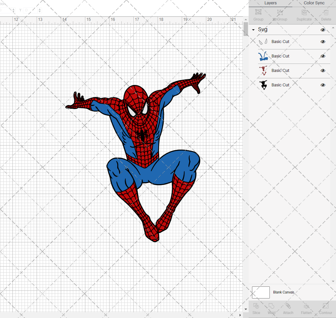The image size is (336, 318).
Task: Click the Attach paperclip icon
Action: click(x=288, y=306)
